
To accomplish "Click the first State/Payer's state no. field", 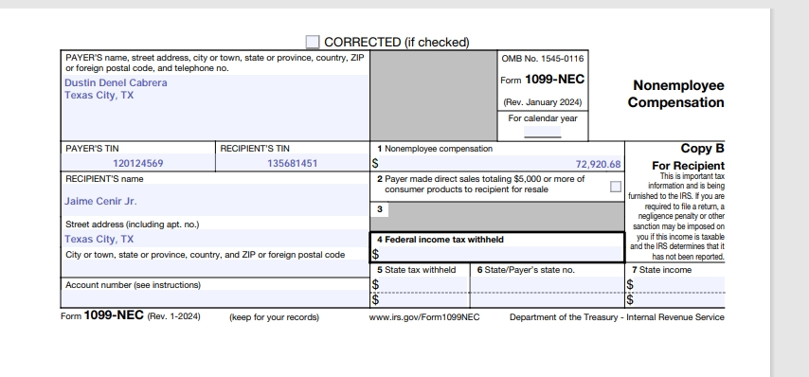I will [x=547, y=284].
